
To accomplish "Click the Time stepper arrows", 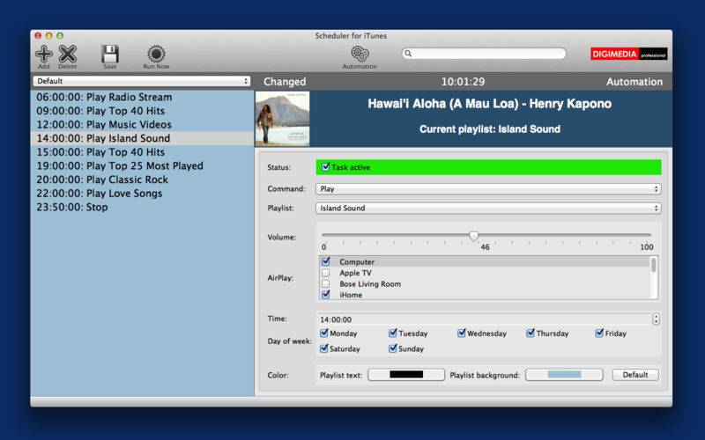I will 656,319.
